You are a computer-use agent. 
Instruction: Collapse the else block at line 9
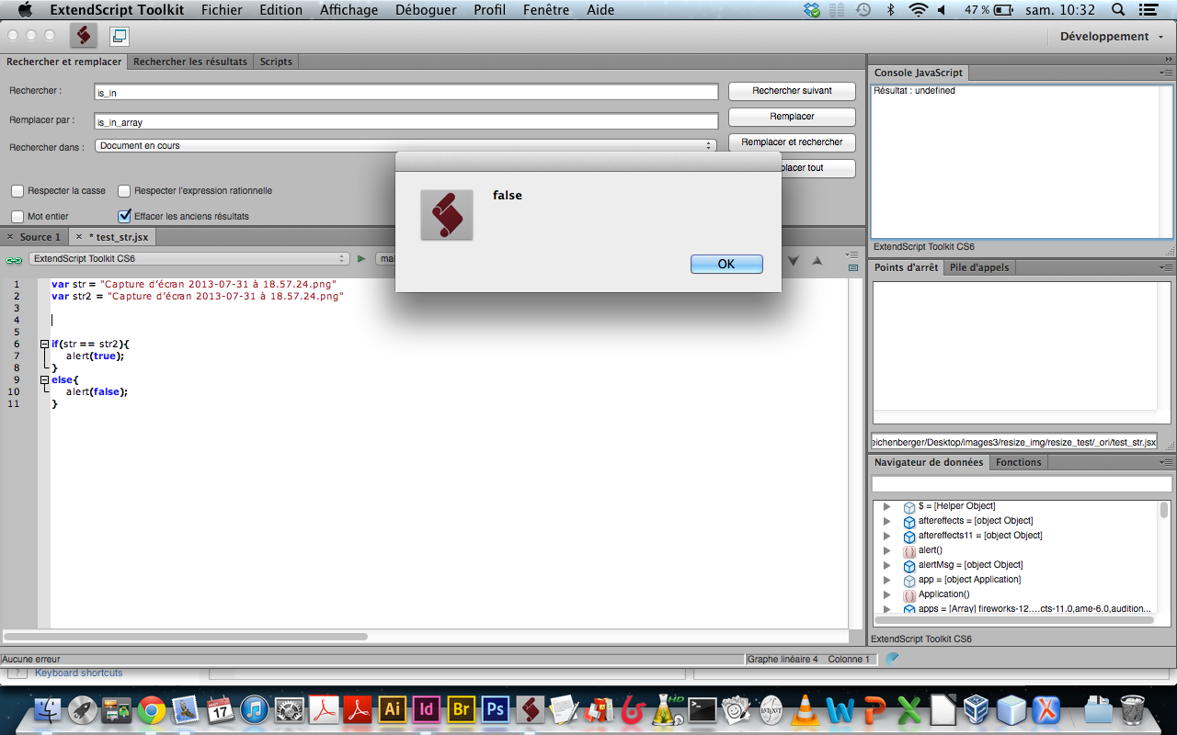pyautogui.click(x=44, y=379)
